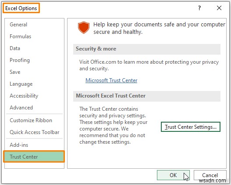Image resolution: width=231 pixels, height=185 pixels.
Task: Switch to the Data options
Action: [x=15, y=48]
